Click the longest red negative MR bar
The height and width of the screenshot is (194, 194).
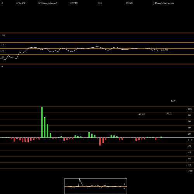point(100,142)
